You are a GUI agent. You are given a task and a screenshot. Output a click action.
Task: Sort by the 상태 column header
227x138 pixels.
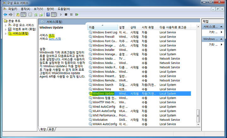coord(135,27)
